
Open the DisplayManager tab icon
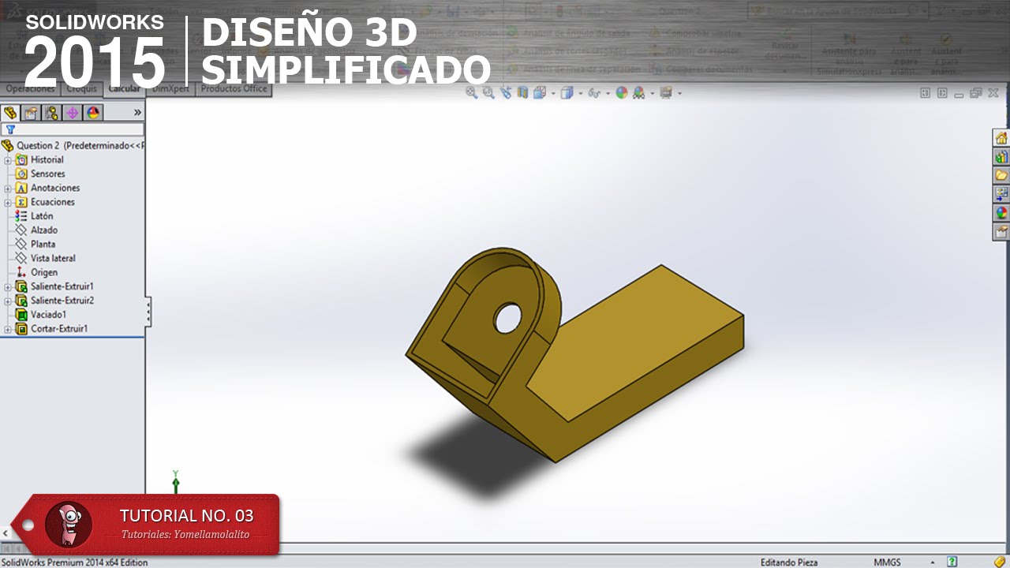[93, 113]
